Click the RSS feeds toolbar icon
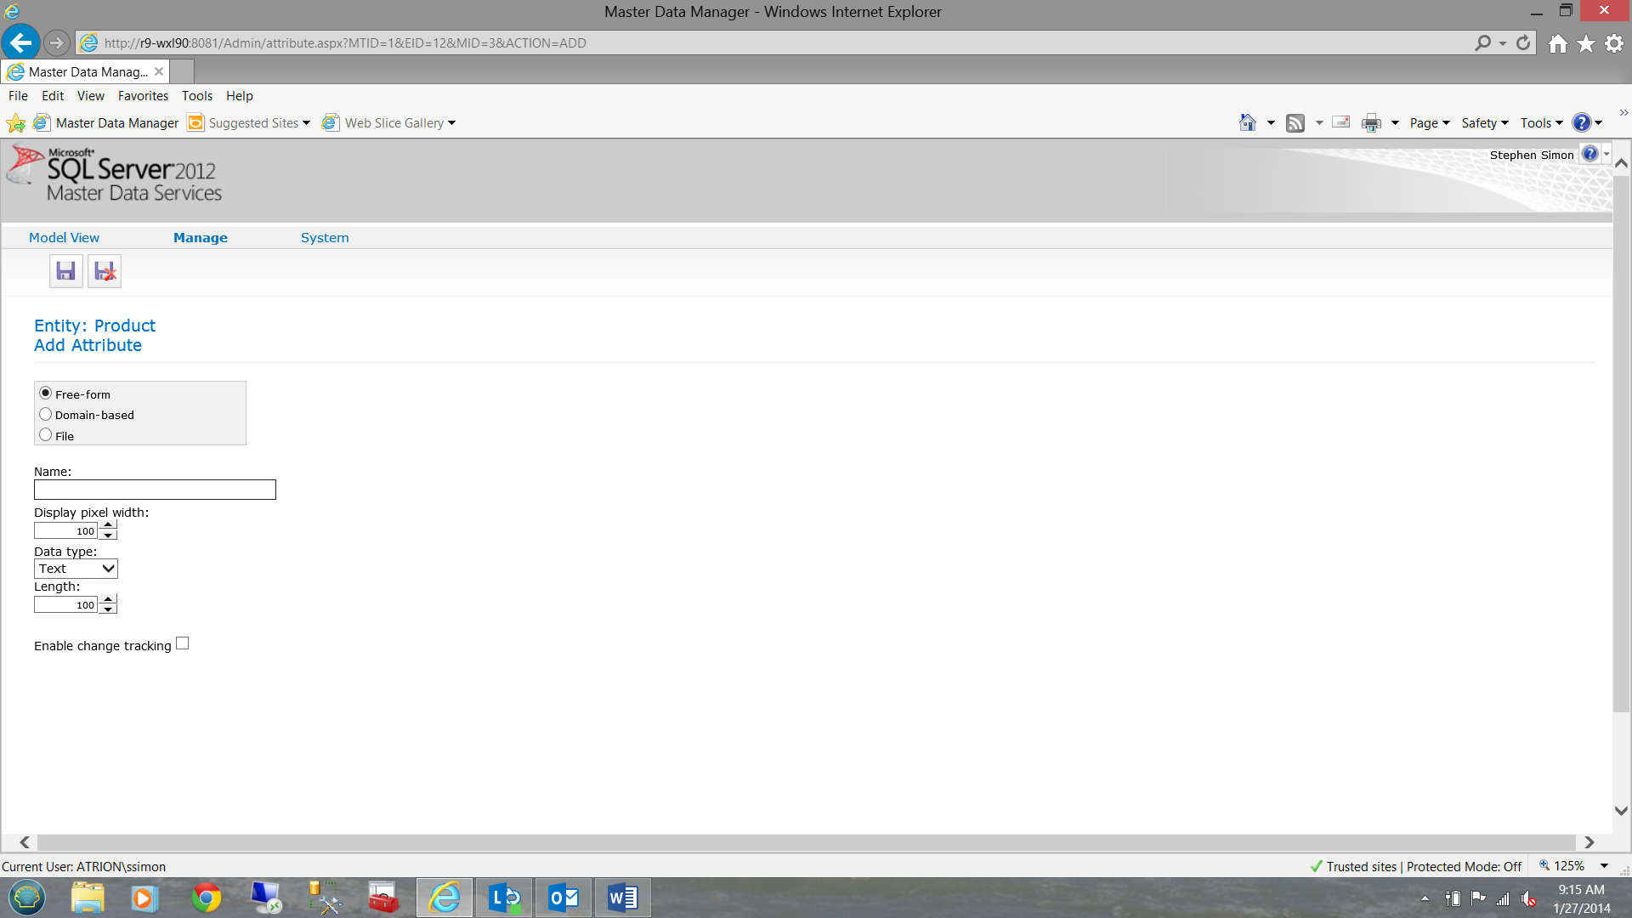 1295,123
